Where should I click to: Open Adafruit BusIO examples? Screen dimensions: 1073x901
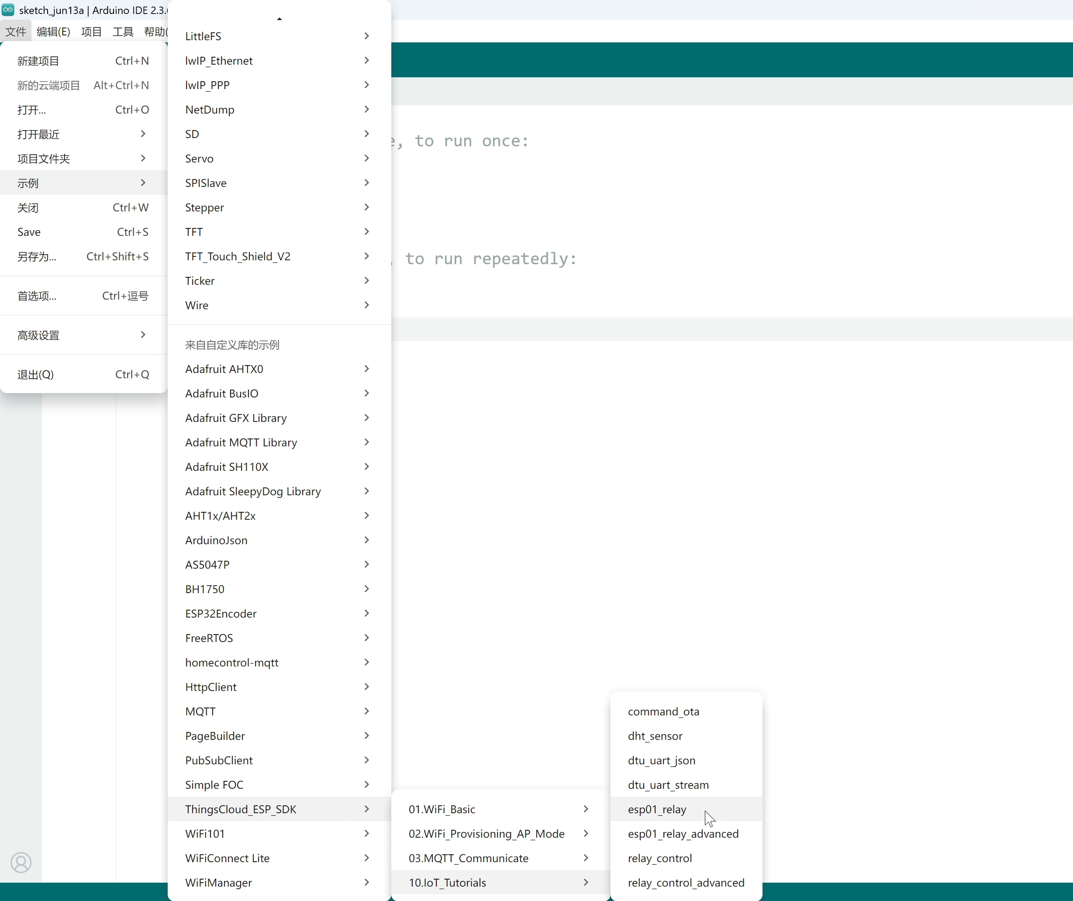[279, 394]
